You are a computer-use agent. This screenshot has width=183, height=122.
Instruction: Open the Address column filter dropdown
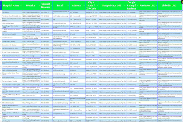click(x=84, y=6)
